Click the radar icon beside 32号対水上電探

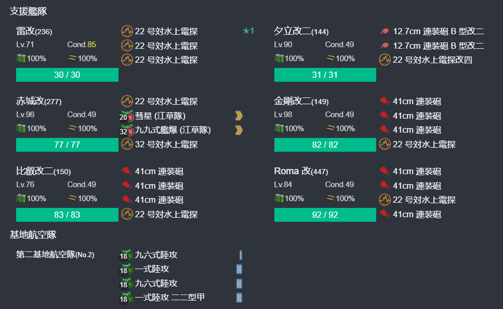point(127,144)
